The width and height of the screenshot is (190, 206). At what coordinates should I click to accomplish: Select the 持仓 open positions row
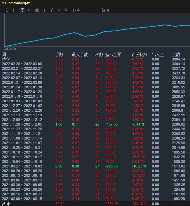[95, 59]
